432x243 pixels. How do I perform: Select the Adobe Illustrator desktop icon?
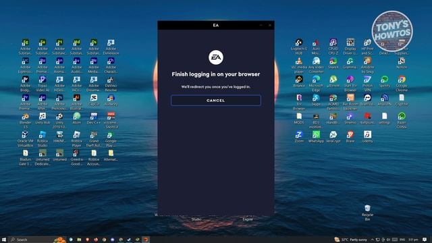point(76,102)
